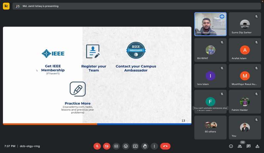Click the 7:37 PM clock text
Image resolution: width=264 pixels, height=153 pixels.
point(10,146)
